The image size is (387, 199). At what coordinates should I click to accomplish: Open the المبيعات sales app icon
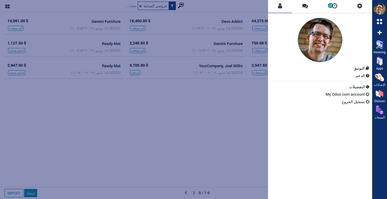click(379, 112)
